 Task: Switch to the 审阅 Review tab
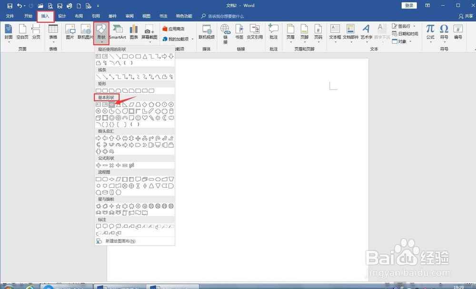129,16
